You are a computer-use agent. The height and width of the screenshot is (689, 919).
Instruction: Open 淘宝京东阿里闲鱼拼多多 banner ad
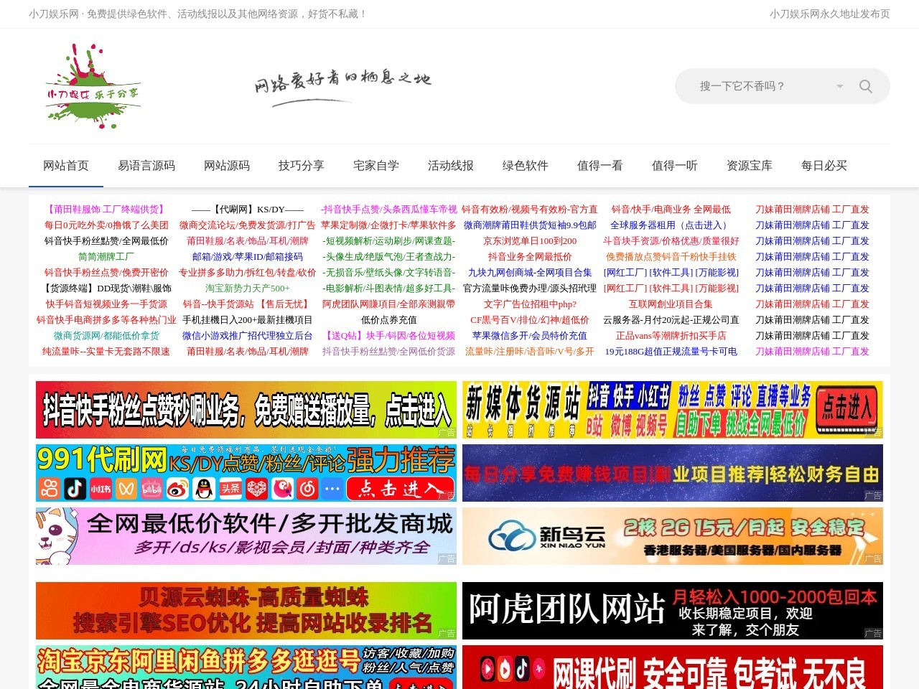246,667
